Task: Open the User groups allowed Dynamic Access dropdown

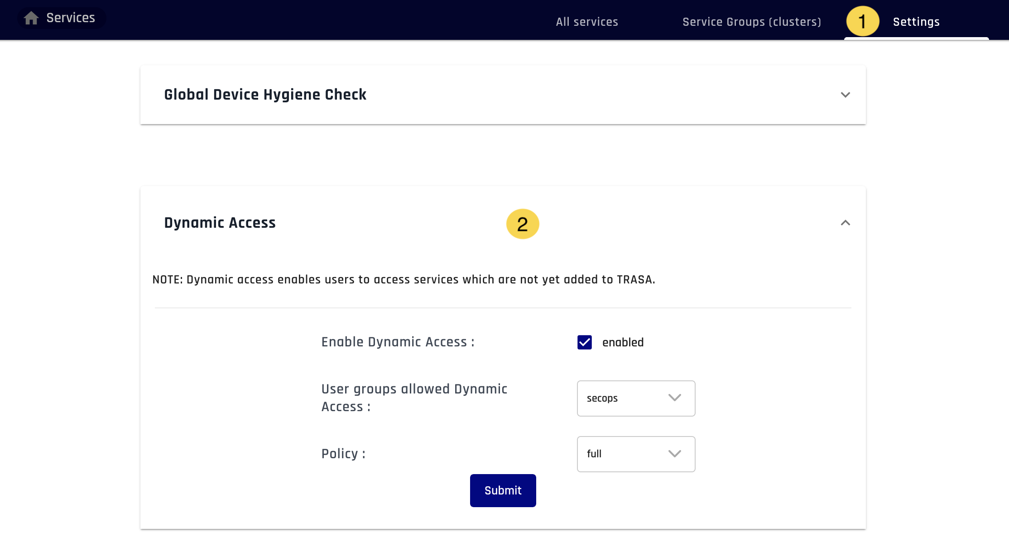Action: coord(636,398)
